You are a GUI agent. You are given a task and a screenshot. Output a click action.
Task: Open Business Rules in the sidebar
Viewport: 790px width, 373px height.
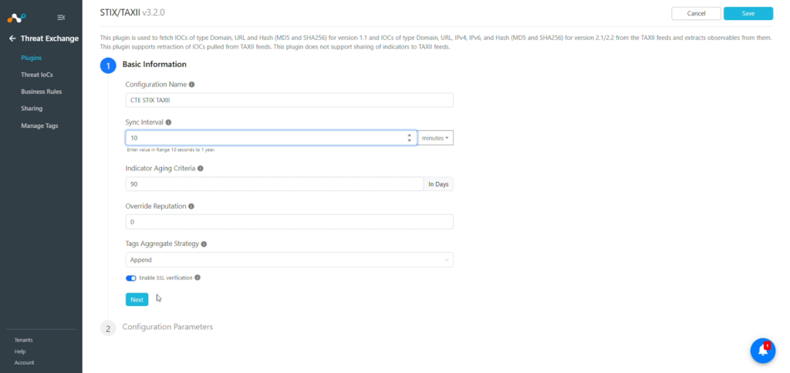pos(42,92)
